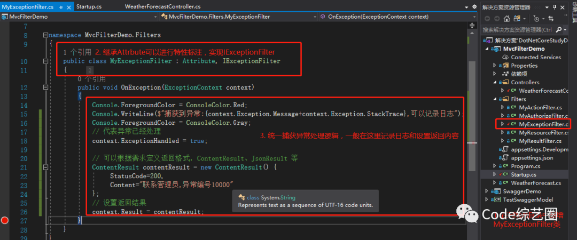Open the WeatherForecastController.cs tab
This screenshot has height=240, width=577.
(163, 6)
